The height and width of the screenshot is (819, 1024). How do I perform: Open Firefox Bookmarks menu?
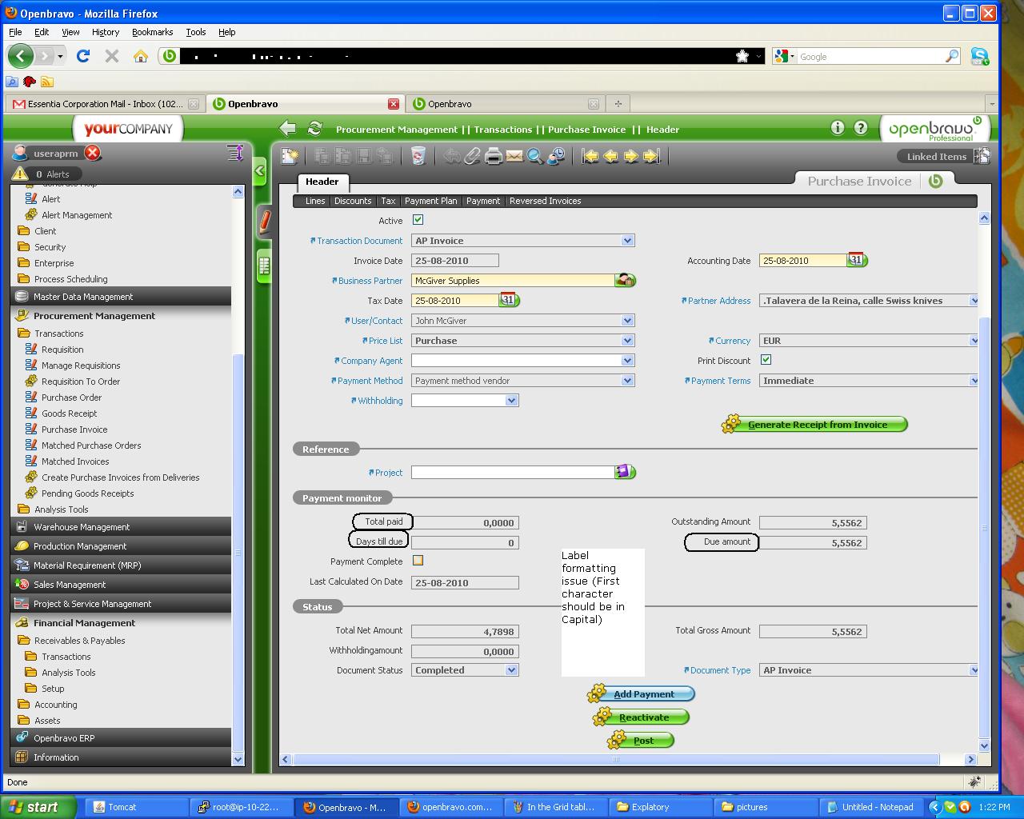coord(152,32)
